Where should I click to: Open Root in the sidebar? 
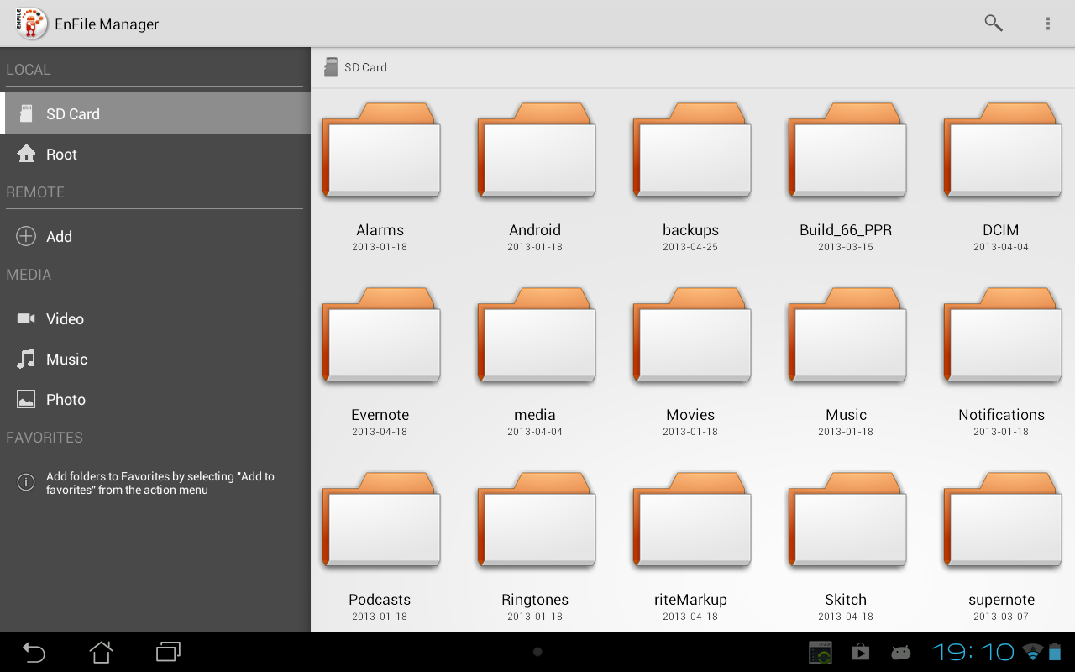[x=155, y=155]
